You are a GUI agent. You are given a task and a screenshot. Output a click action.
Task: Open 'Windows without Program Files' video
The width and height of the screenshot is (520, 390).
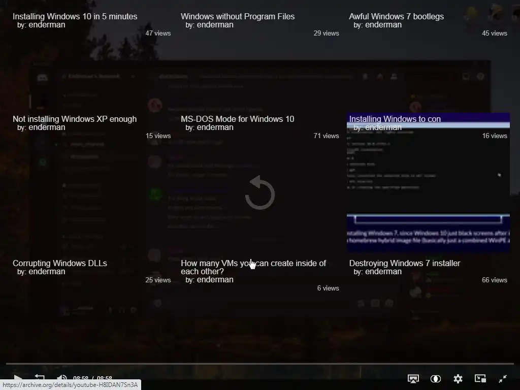238,16
